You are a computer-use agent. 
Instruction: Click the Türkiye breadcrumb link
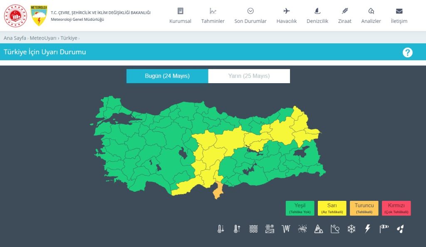pos(69,38)
